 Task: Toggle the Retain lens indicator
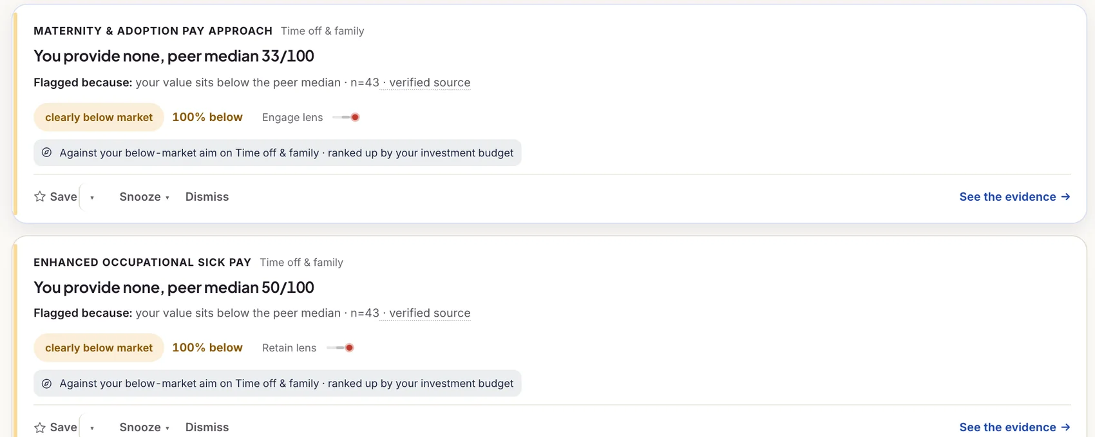[x=340, y=348]
